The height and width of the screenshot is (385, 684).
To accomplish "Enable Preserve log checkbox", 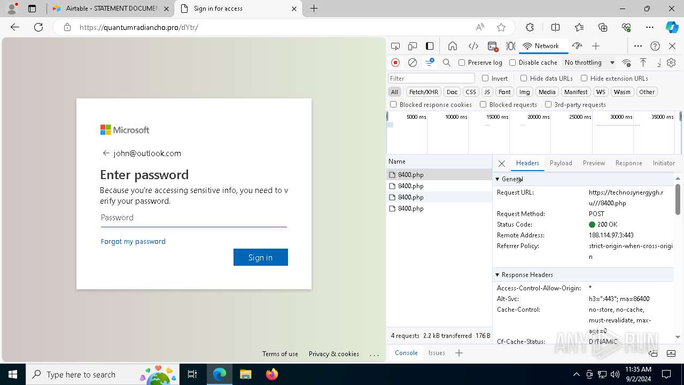I will (x=462, y=63).
